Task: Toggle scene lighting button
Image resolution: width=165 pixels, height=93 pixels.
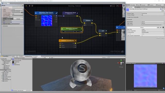Action: [47, 58]
